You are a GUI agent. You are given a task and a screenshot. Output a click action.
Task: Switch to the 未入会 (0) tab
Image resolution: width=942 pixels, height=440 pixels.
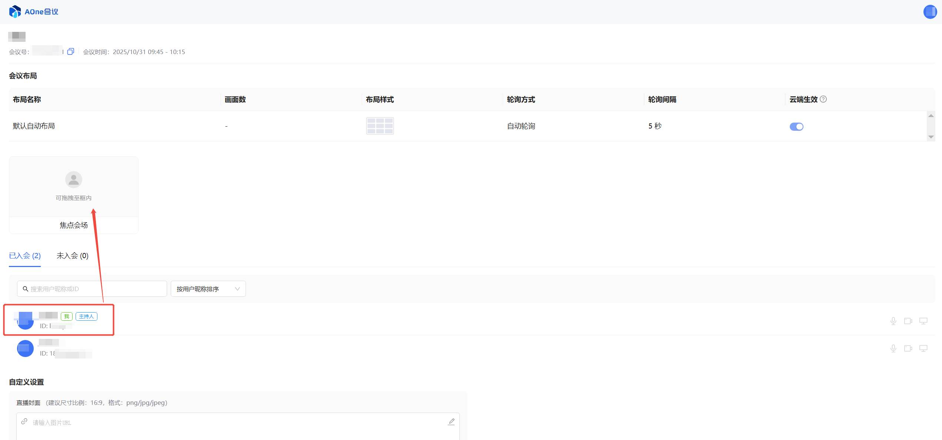[72, 256]
